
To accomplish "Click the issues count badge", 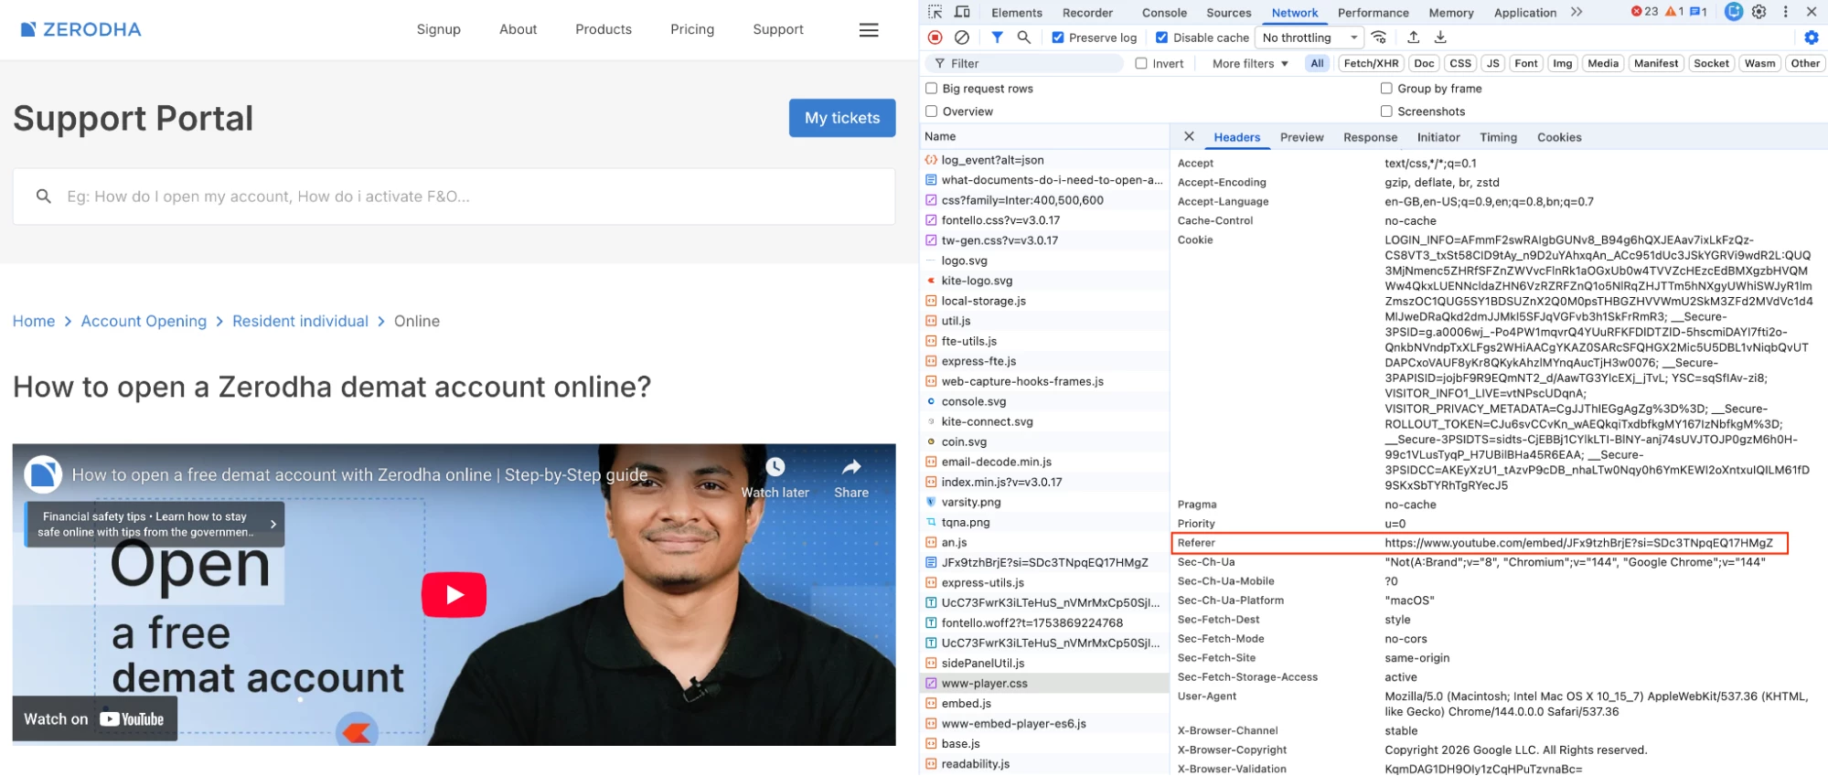I will [x=1698, y=12].
